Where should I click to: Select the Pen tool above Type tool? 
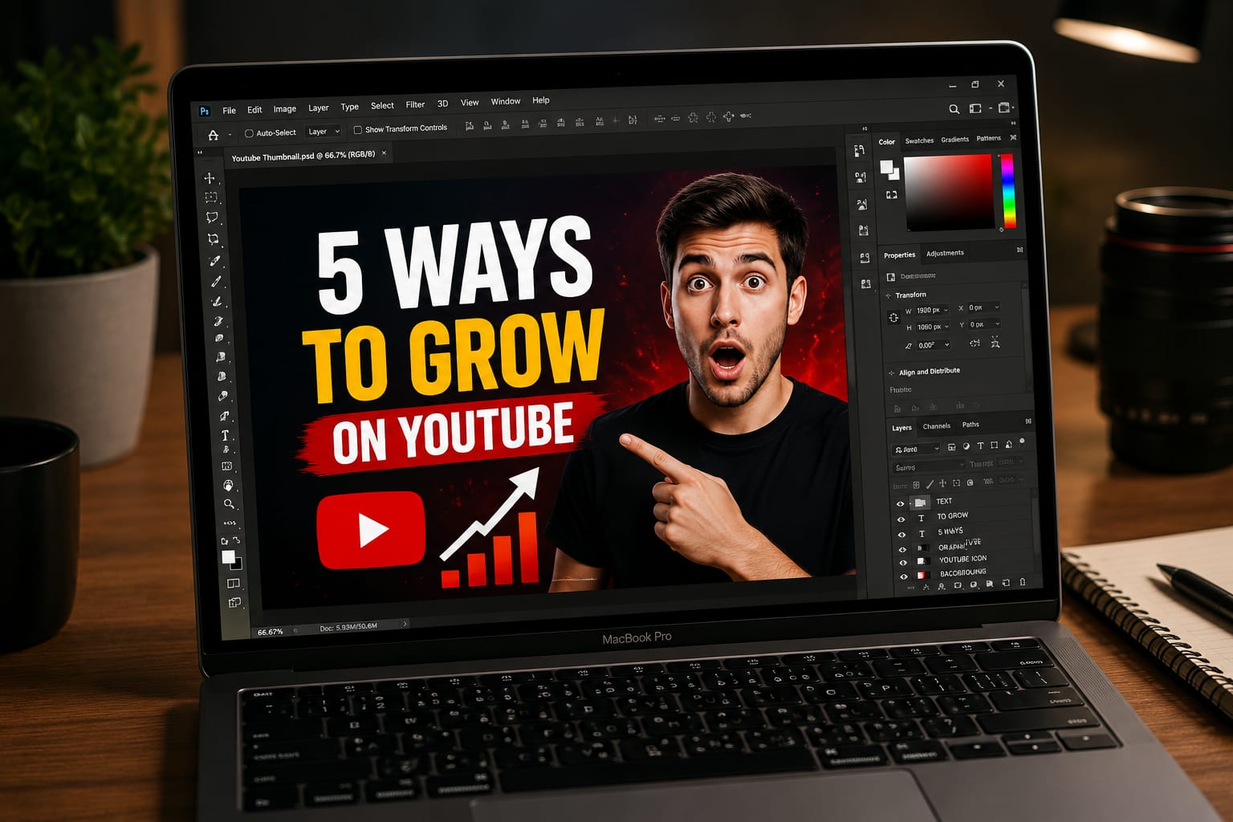[224, 416]
